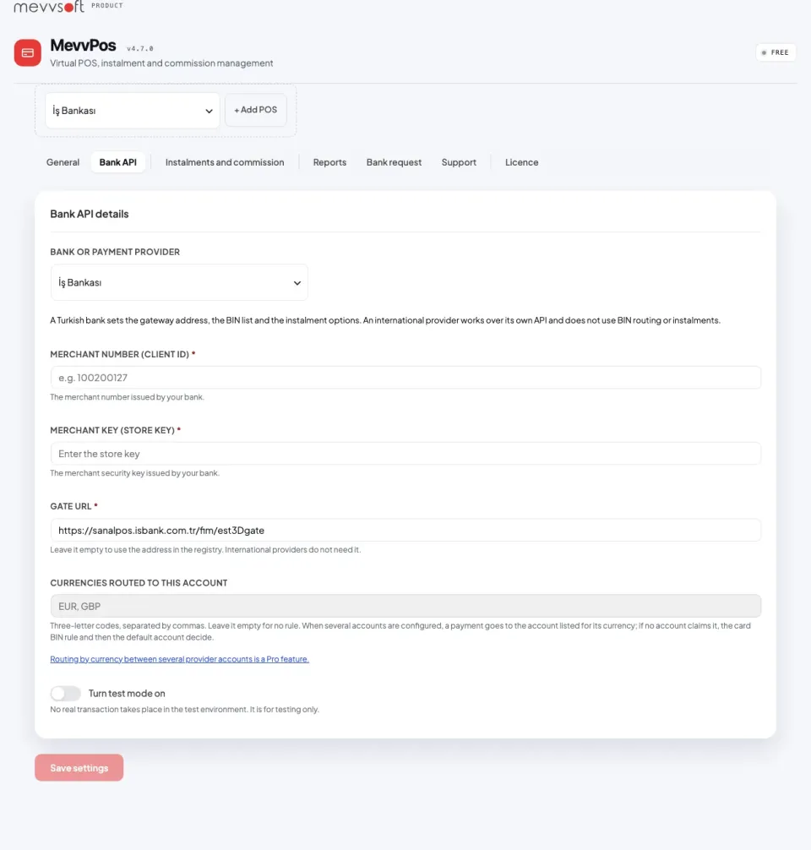Open the İş Bankası POS selector dropdown

[x=133, y=111]
